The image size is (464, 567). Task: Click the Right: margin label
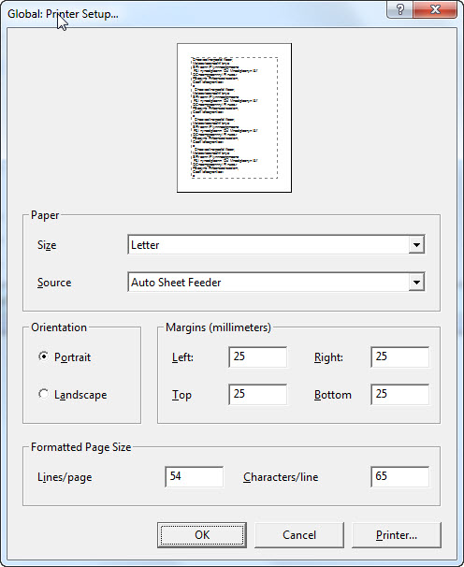(x=328, y=357)
